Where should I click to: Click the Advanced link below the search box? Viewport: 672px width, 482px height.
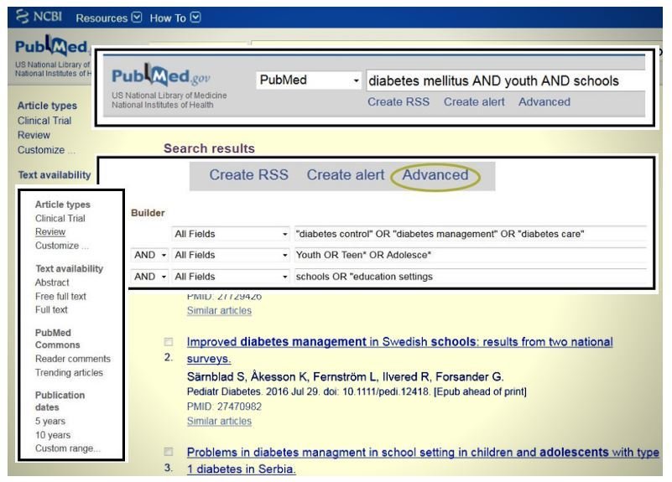pos(544,102)
